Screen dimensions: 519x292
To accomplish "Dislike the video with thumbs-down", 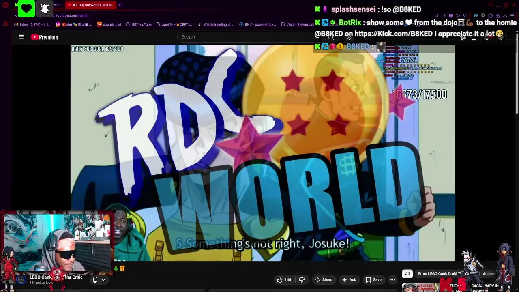I will (x=302, y=280).
